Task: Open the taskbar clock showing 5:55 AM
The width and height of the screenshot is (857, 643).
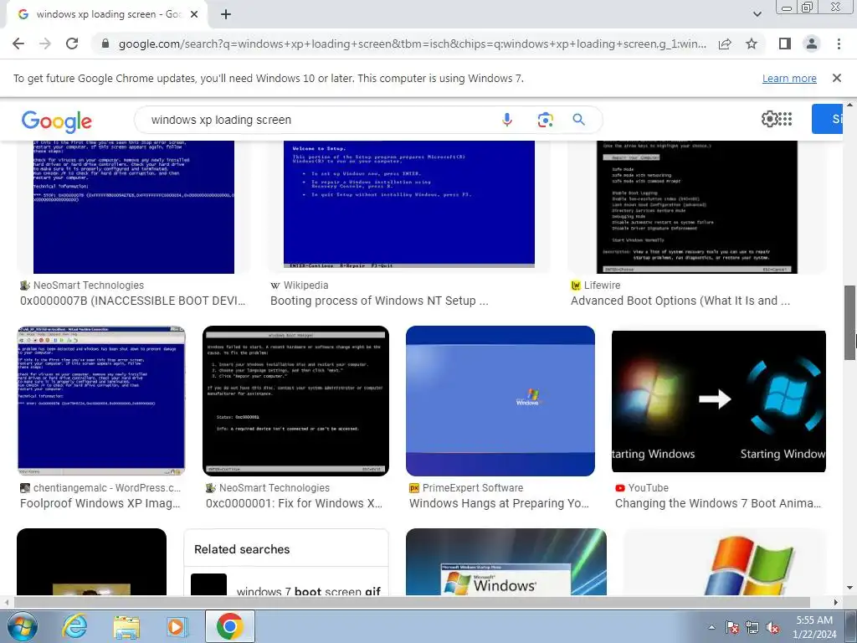Action: point(814,627)
